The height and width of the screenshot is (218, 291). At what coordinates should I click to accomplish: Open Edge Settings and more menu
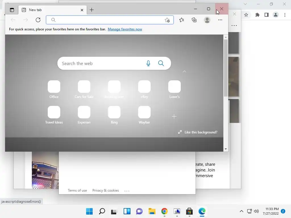(220, 20)
